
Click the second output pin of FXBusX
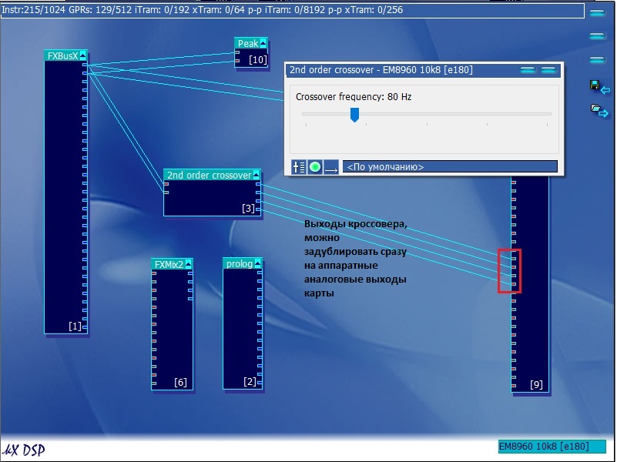85,73
